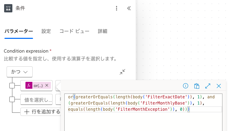Click 行を追加する button
This screenshot has width=229, height=131.
41,112
